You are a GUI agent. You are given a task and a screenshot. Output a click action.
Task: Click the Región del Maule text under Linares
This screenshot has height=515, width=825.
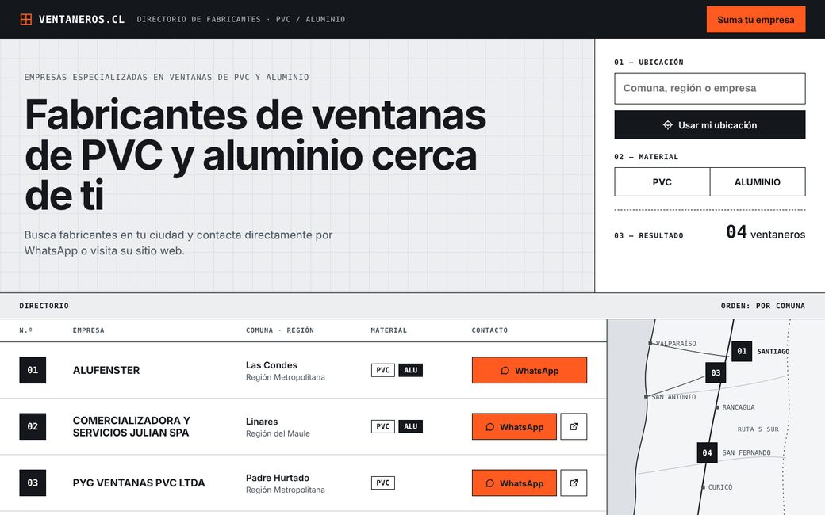click(x=278, y=433)
